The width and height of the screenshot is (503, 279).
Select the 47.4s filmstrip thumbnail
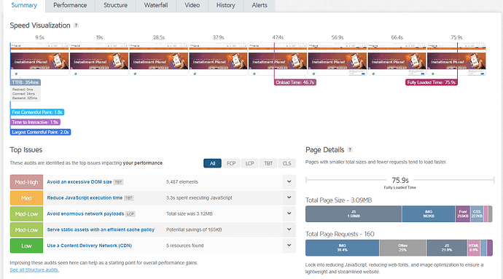(x=278, y=59)
